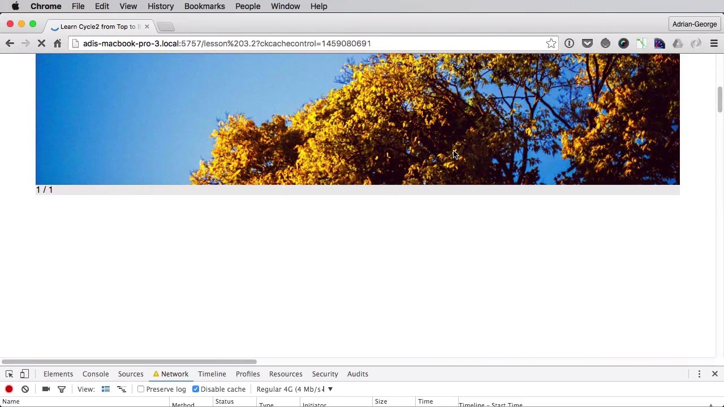Click the autumn tree slideshow image
This screenshot has height=407, width=724.
coord(357,119)
